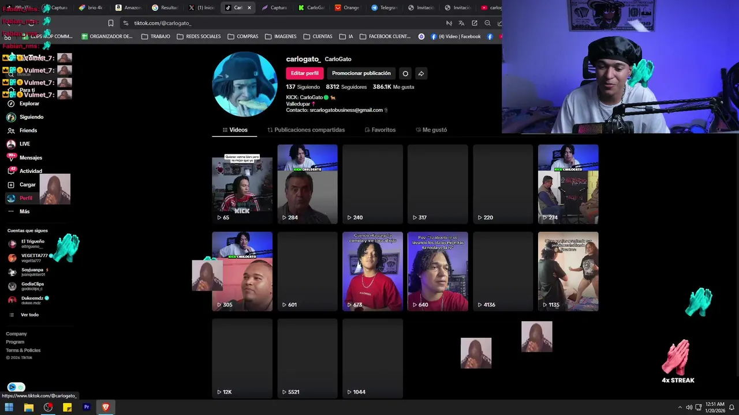Switch to the Telegram browser tab

pyautogui.click(x=384, y=7)
